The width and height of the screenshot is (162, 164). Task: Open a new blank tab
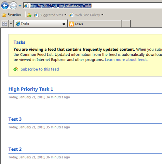coord(126,24)
